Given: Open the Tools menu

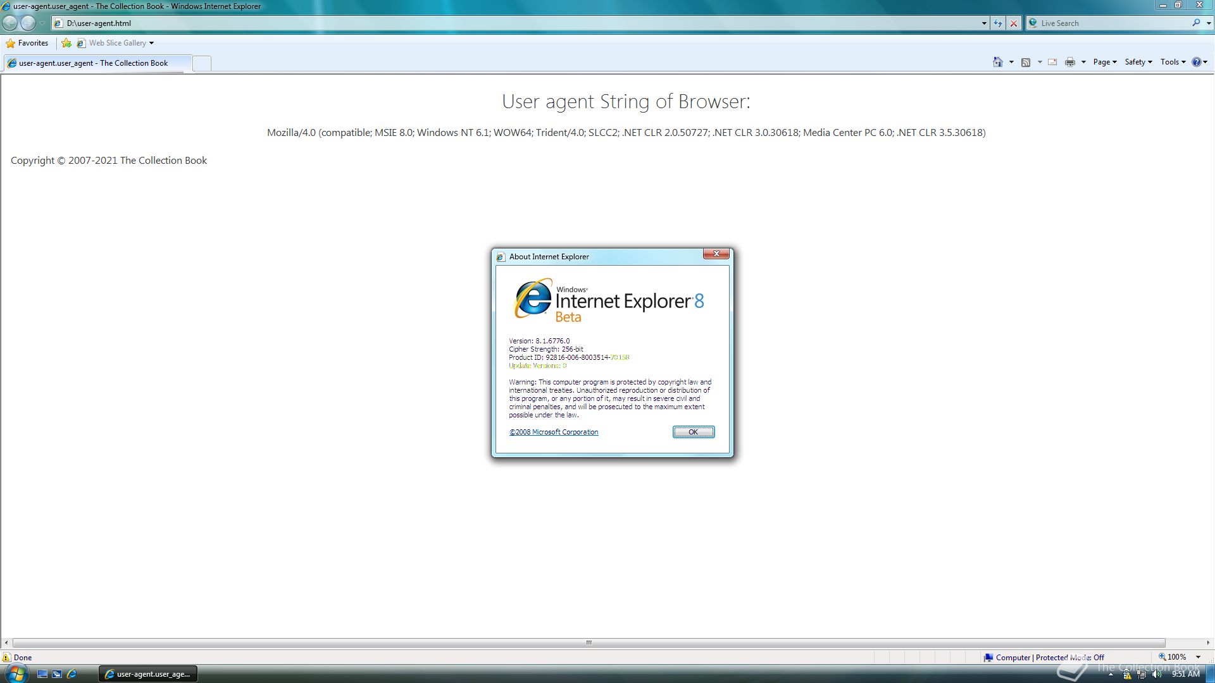Looking at the screenshot, I should [x=1173, y=62].
